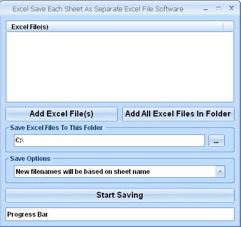The width and height of the screenshot is (241, 227).
Task: Click Add All Excel Files In Folder
Action: [x=178, y=114]
